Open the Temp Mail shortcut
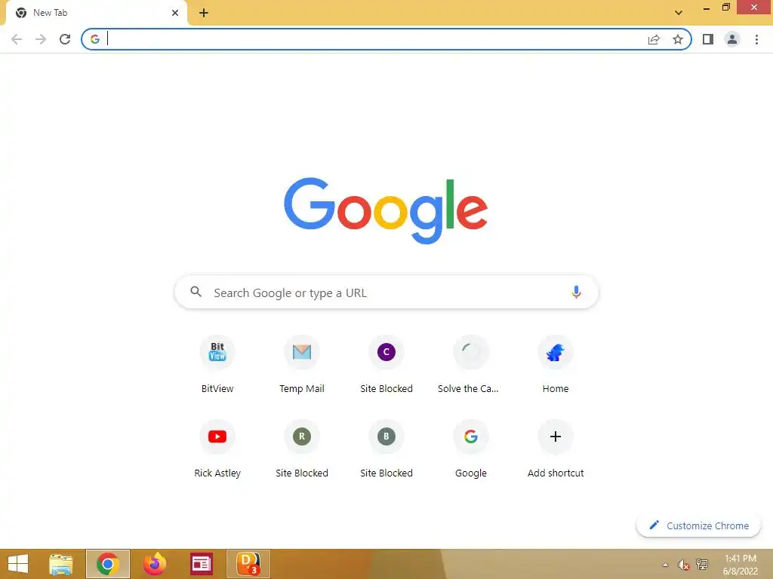The height and width of the screenshot is (579, 773). 302,366
